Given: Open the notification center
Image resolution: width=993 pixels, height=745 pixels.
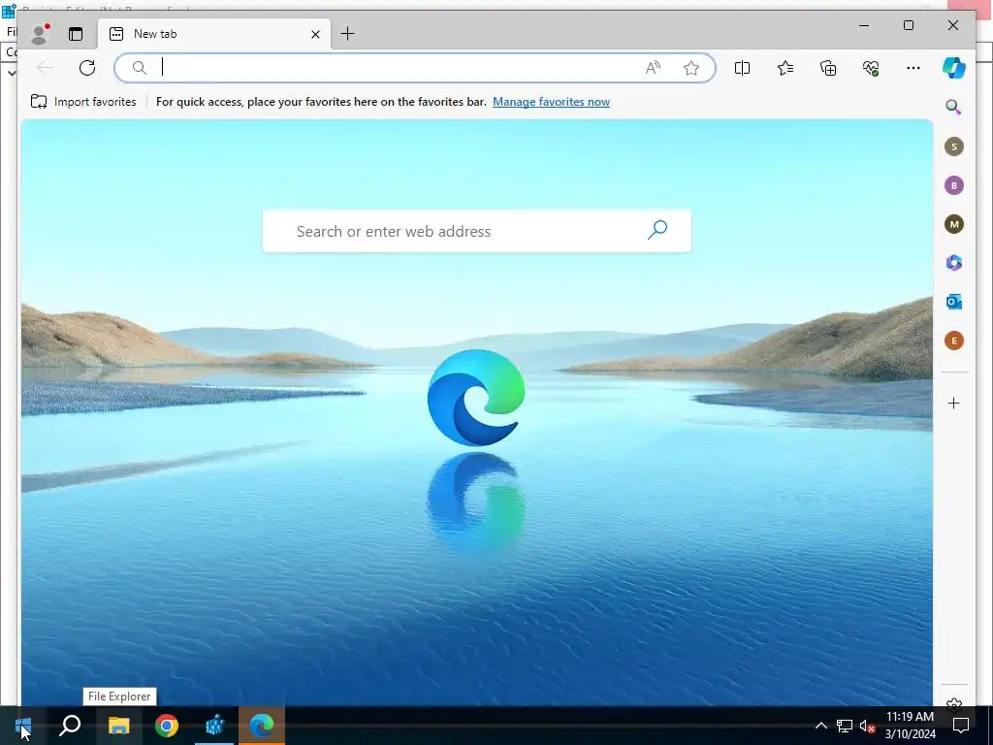Looking at the screenshot, I should (x=961, y=726).
